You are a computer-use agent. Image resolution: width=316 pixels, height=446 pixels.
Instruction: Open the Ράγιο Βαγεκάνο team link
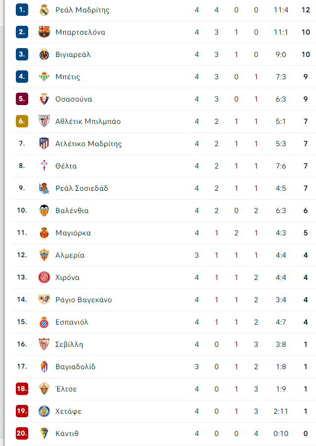point(84,300)
